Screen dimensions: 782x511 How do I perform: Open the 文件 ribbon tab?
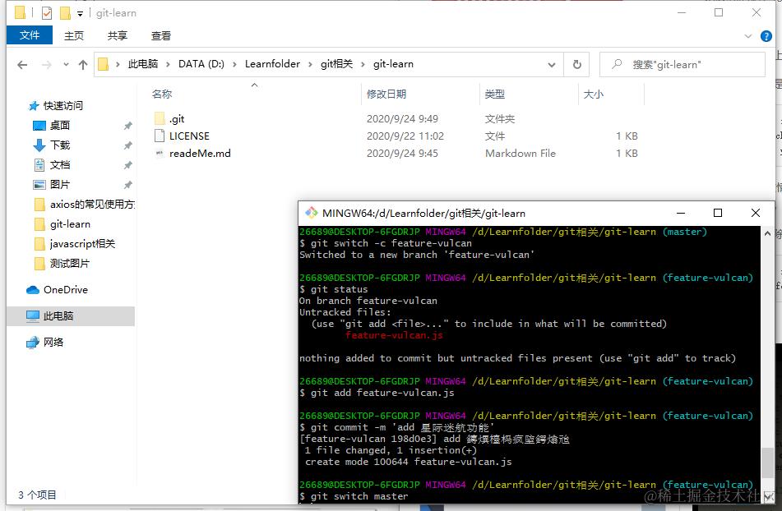pyautogui.click(x=30, y=35)
